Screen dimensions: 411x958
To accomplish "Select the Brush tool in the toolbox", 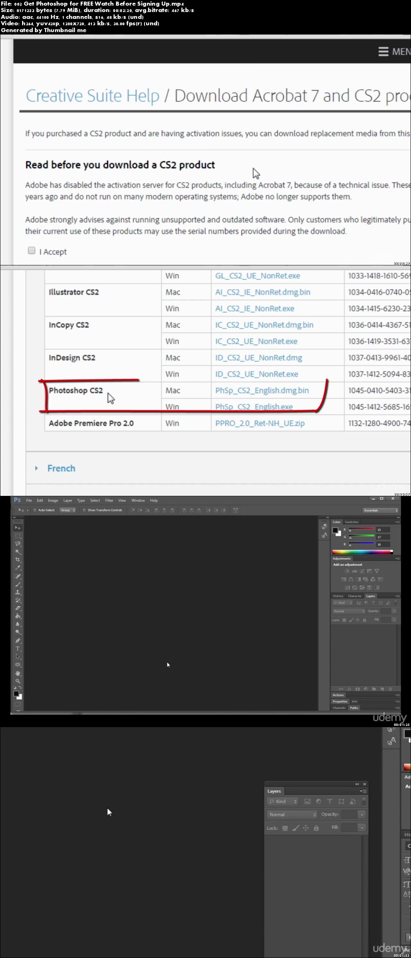I will pyautogui.click(x=18, y=584).
